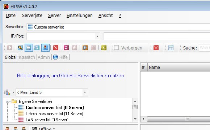210x130 pixels.
Task: Click the IP/Port address input field
Action: tap(60, 36)
